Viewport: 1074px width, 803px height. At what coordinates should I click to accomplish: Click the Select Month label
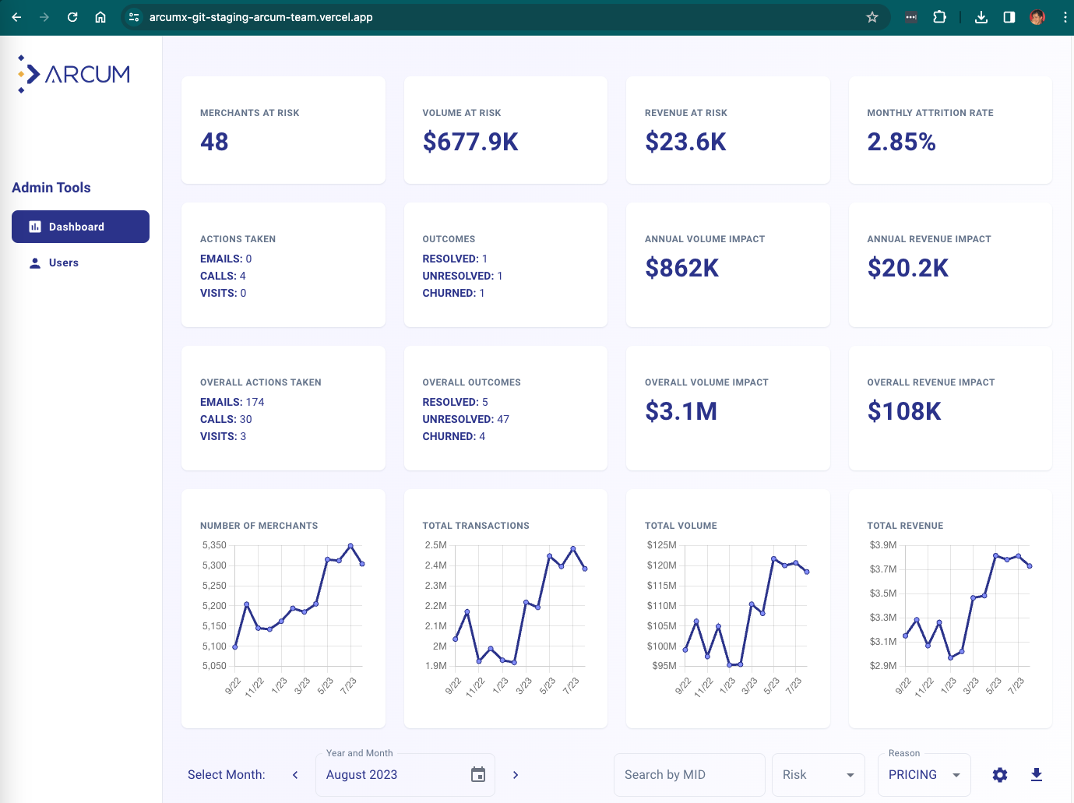pyautogui.click(x=227, y=774)
